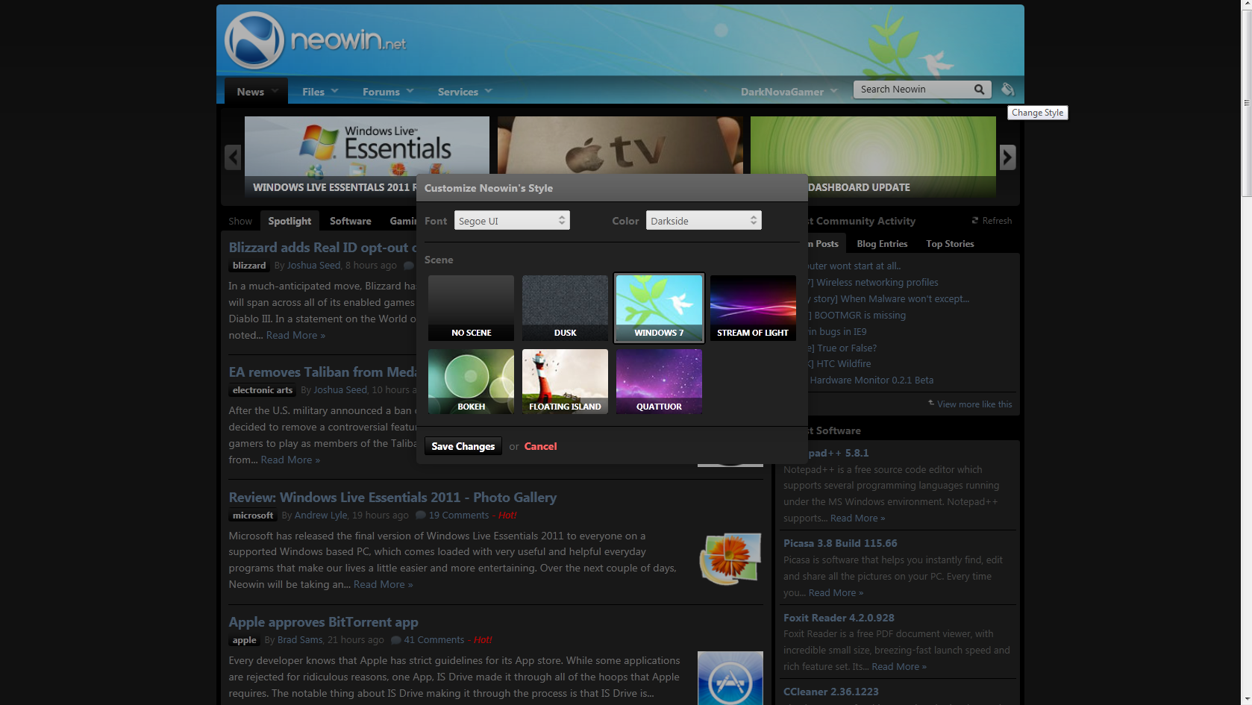
Task: Open the Font dropdown showing Segoe UI
Action: pyautogui.click(x=512, y=220)
